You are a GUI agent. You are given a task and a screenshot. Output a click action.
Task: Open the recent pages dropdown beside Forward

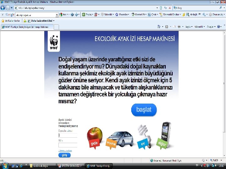[x=12, y=8]
